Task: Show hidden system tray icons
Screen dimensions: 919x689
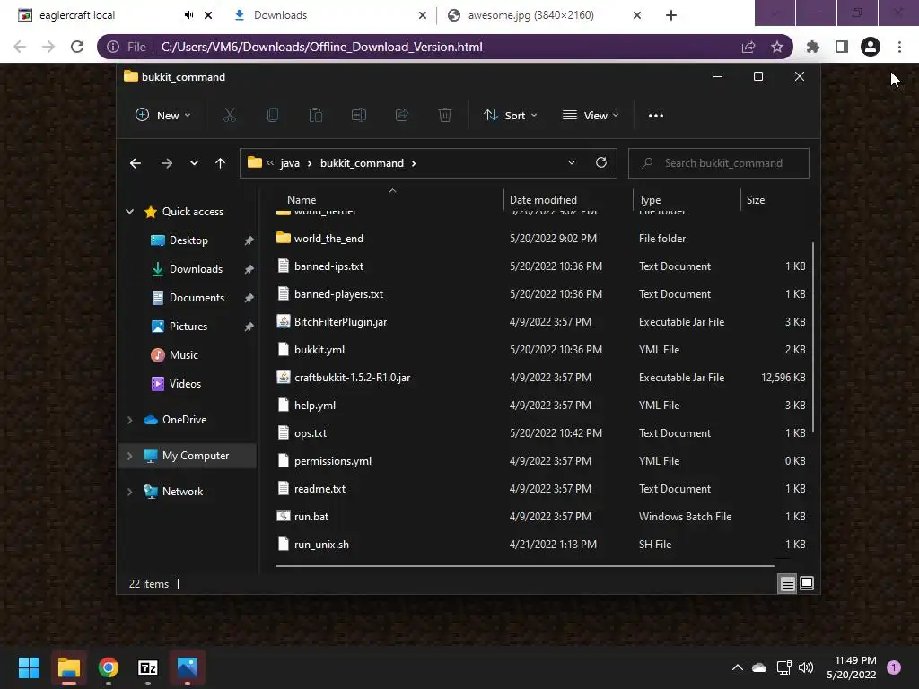Action: 738,667
